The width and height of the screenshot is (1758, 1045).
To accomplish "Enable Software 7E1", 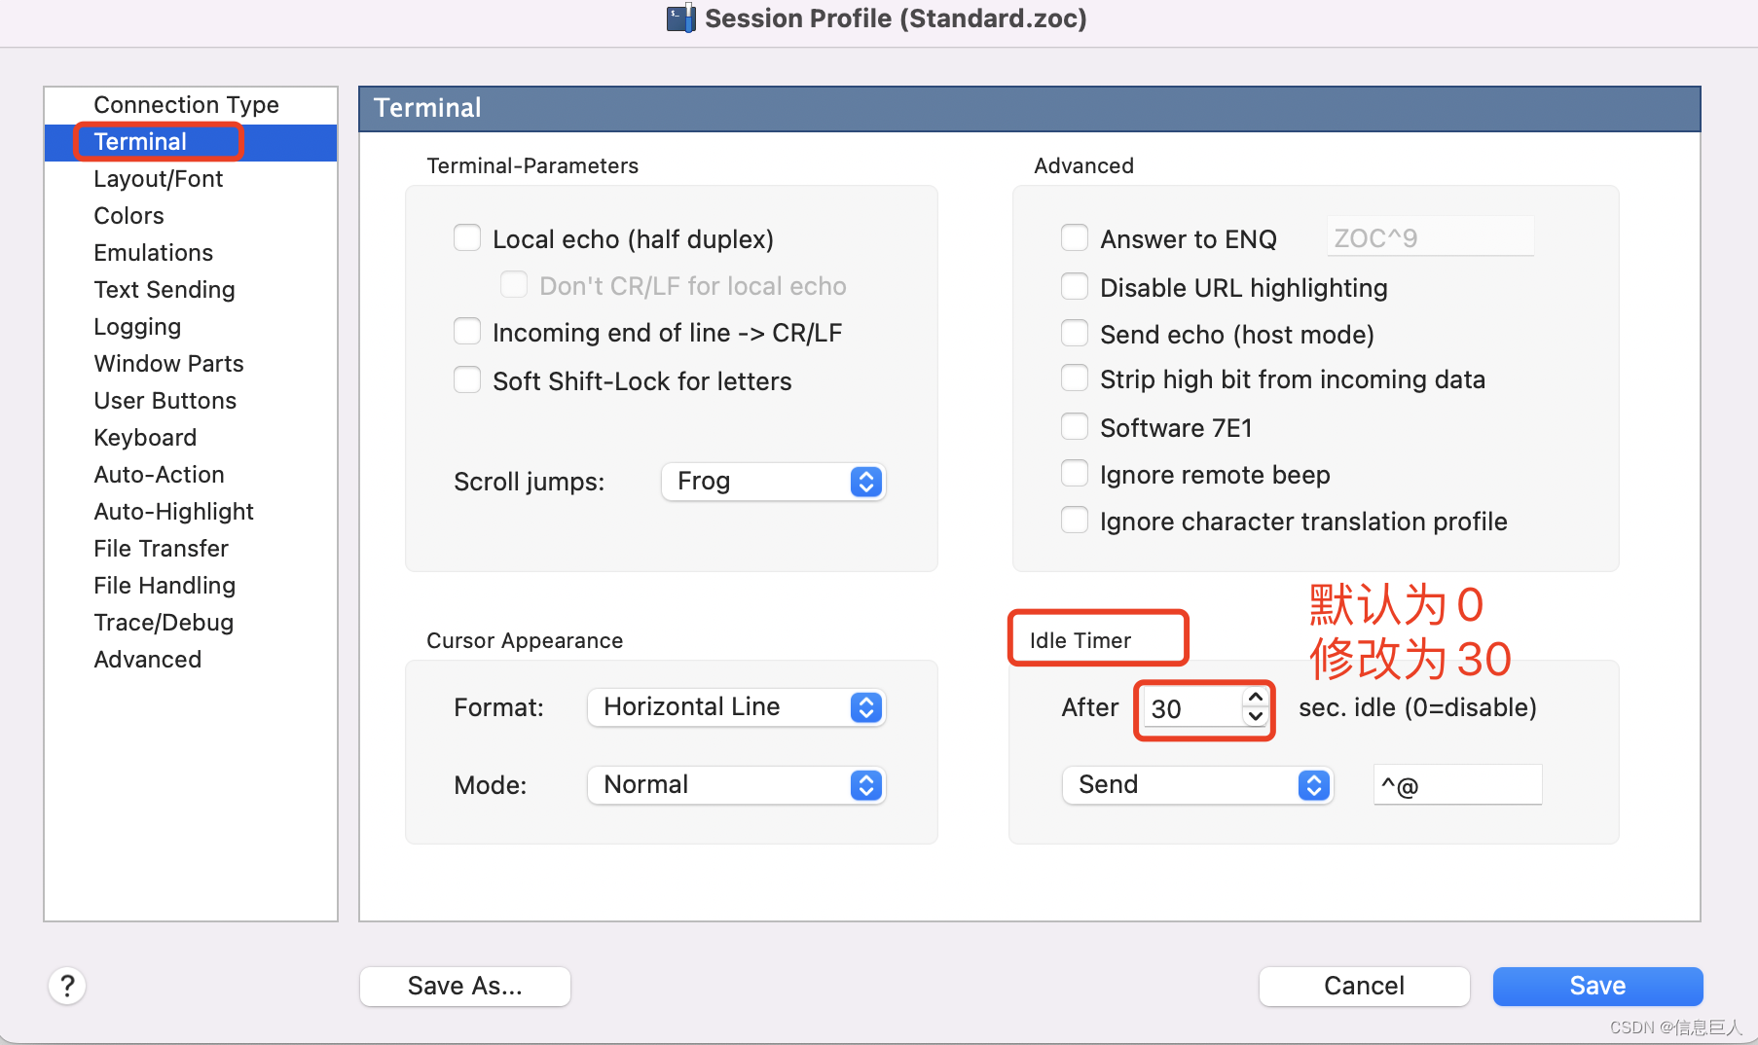I will [1075, 426].
